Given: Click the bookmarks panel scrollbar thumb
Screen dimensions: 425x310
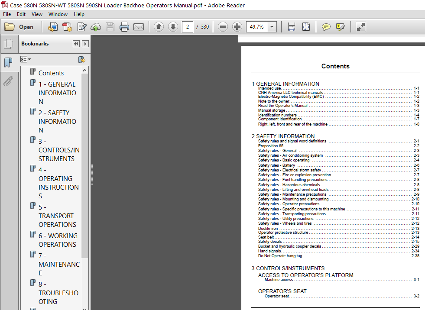Looking at the screenshot, I should click(x=85, y=166).
